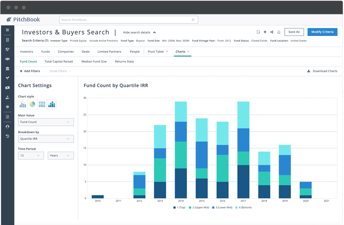This screenshot has width=344, height=225.
Task: Open the Breakdown by Quartile IRR dropdown
Action: tap(46, 139)
